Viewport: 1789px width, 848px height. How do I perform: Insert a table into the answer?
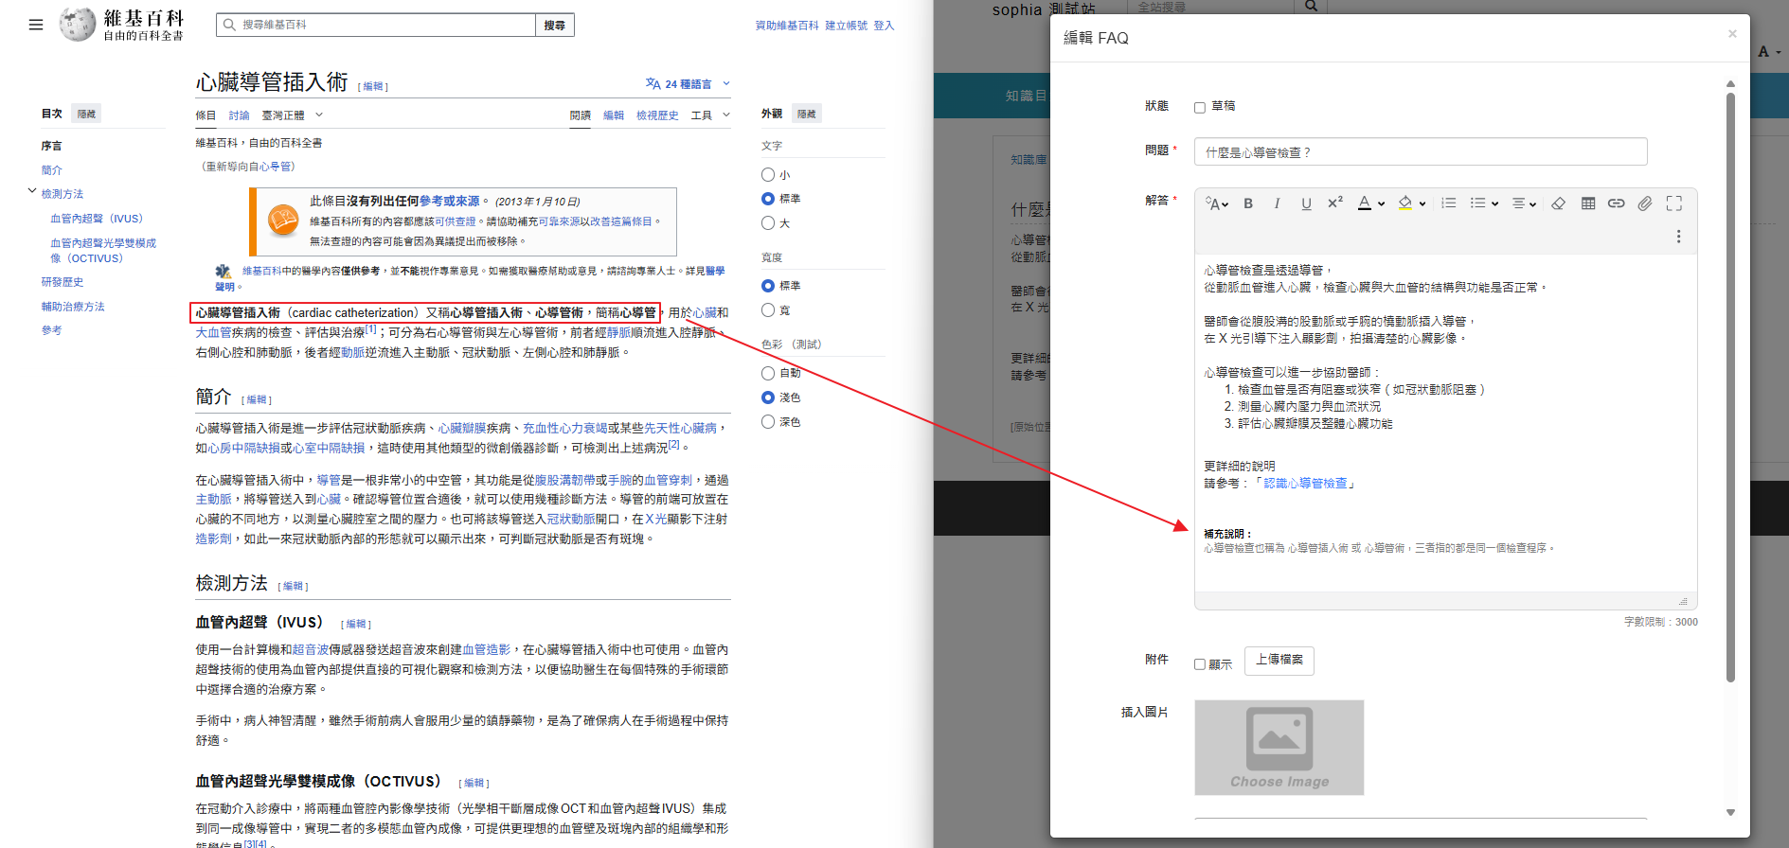tap(1588, 203)
